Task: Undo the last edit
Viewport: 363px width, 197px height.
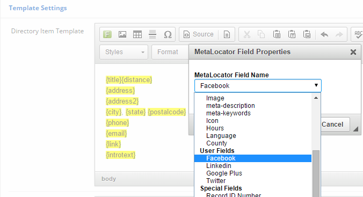Action: [x=324, y=34]
